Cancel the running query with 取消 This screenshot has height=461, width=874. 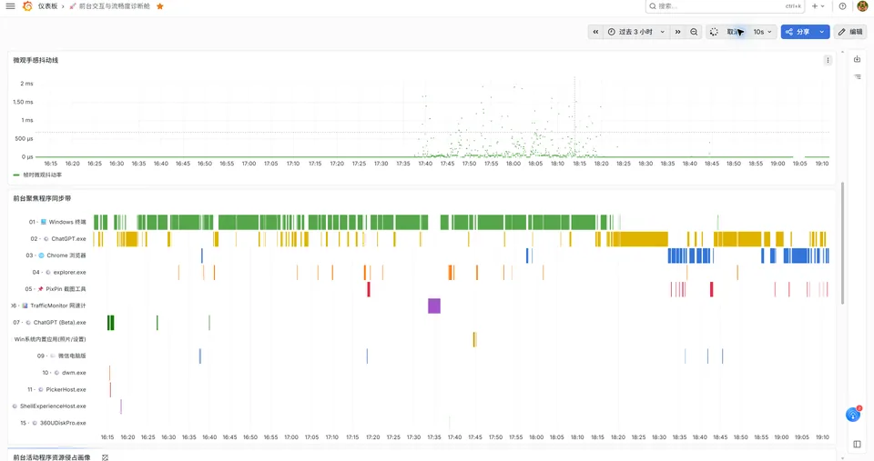[734, 32]
